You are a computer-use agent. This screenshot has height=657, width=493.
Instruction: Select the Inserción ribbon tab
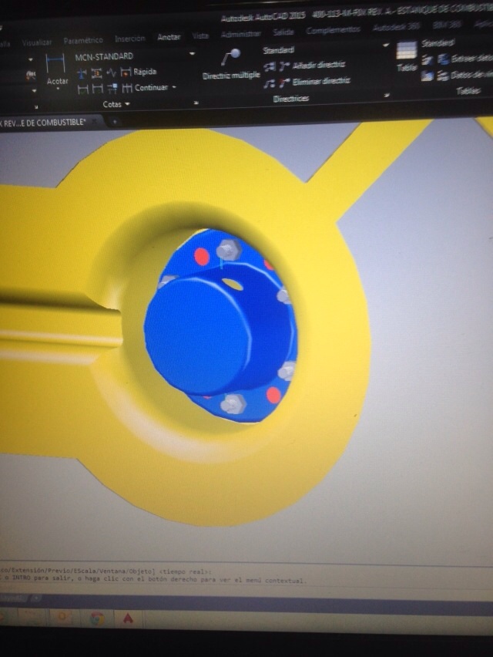click(129, 39)
